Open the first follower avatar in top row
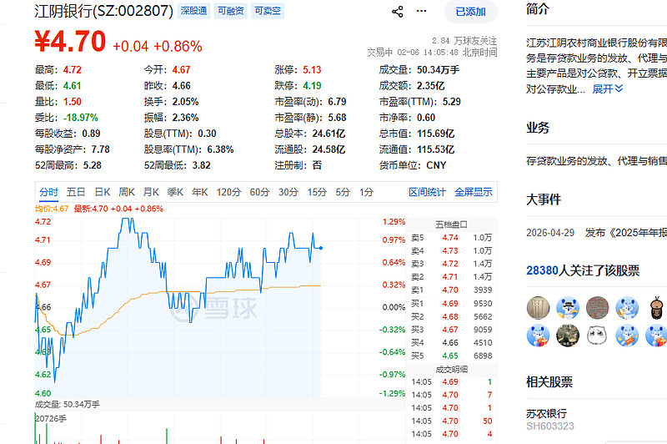This screenshot has width=667, height=444. click(x=538, y=308)
